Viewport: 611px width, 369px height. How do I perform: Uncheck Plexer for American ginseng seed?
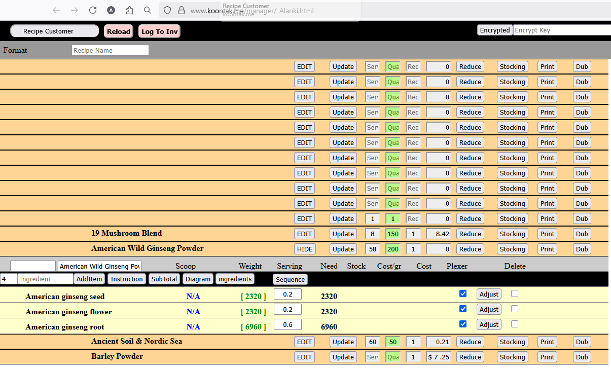point(462,293)
